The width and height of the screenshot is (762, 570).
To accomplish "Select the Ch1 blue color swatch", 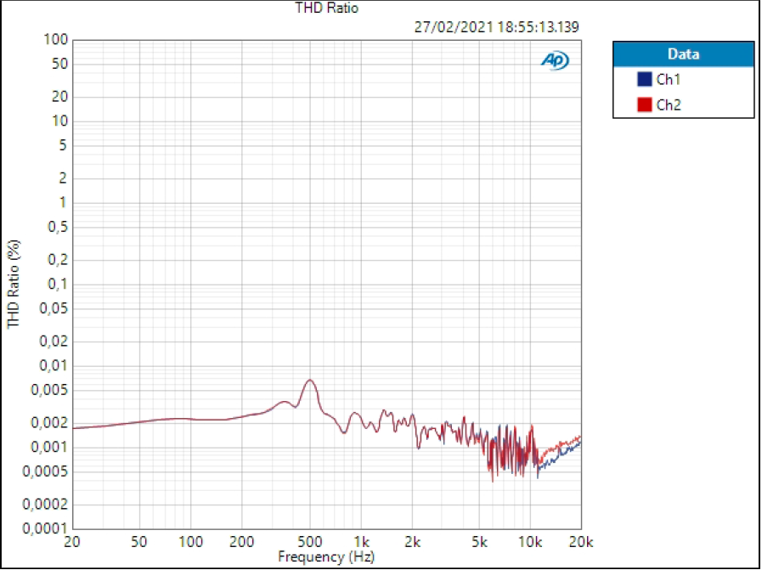I will 645,79.
